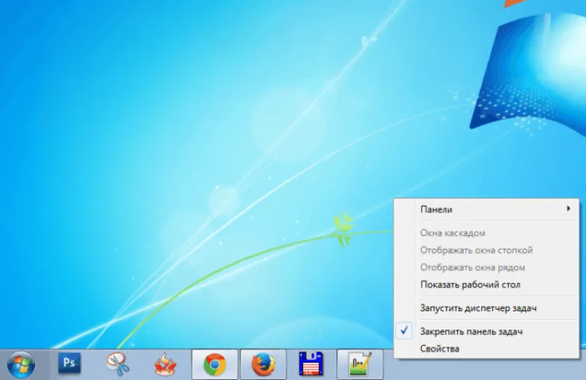The width and height of the screenshot is (586, 380).
Task: Switch to Google Chrome in the taskbar
Action: [x=215, y=364]
